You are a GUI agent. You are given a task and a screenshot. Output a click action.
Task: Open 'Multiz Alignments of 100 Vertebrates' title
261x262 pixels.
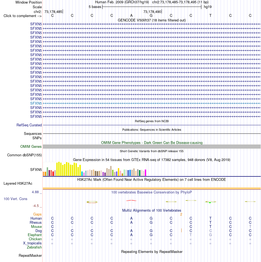click(x=152, y=210)
